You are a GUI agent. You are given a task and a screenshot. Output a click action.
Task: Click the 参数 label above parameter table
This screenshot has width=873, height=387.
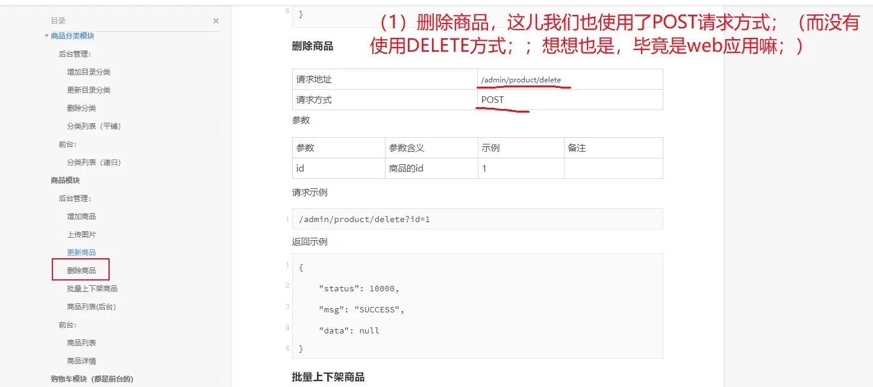pos(301,120)
